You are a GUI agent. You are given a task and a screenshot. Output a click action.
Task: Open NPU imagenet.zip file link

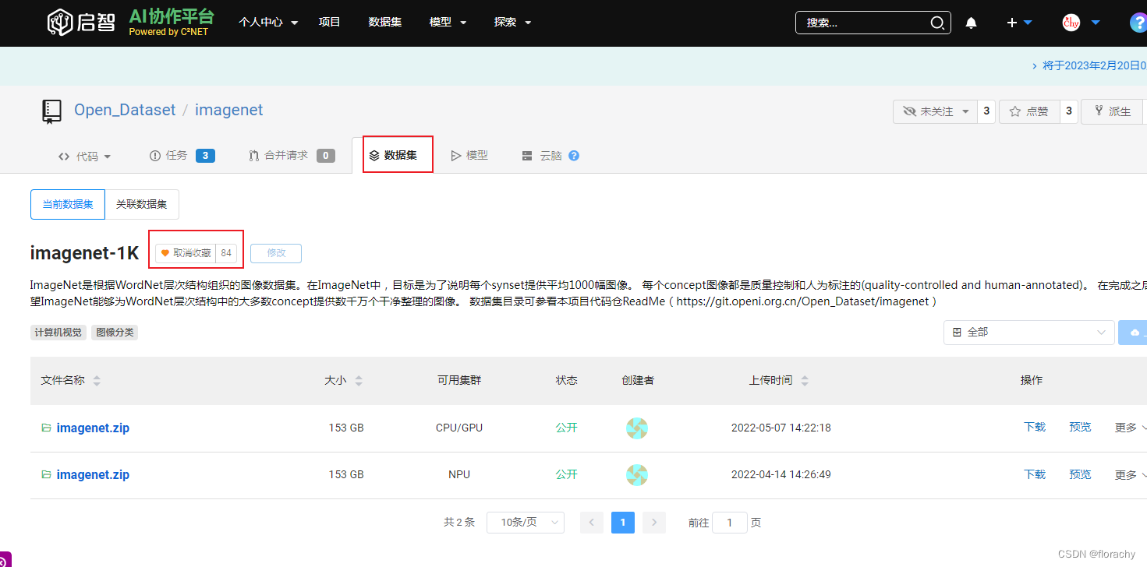[x=93, y=474]
